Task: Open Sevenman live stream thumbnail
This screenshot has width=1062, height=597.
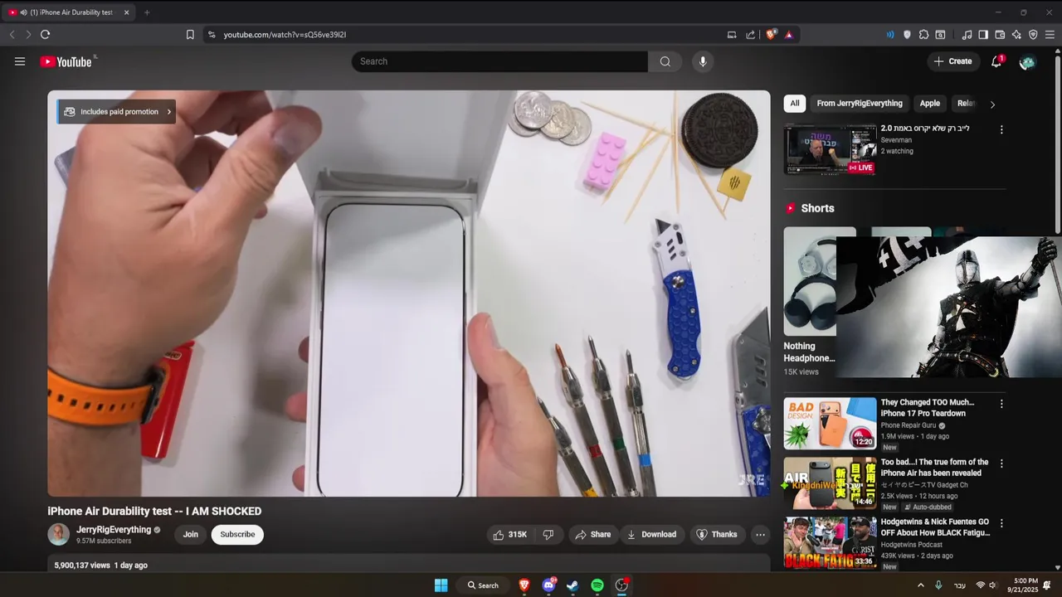Action: 831,149
